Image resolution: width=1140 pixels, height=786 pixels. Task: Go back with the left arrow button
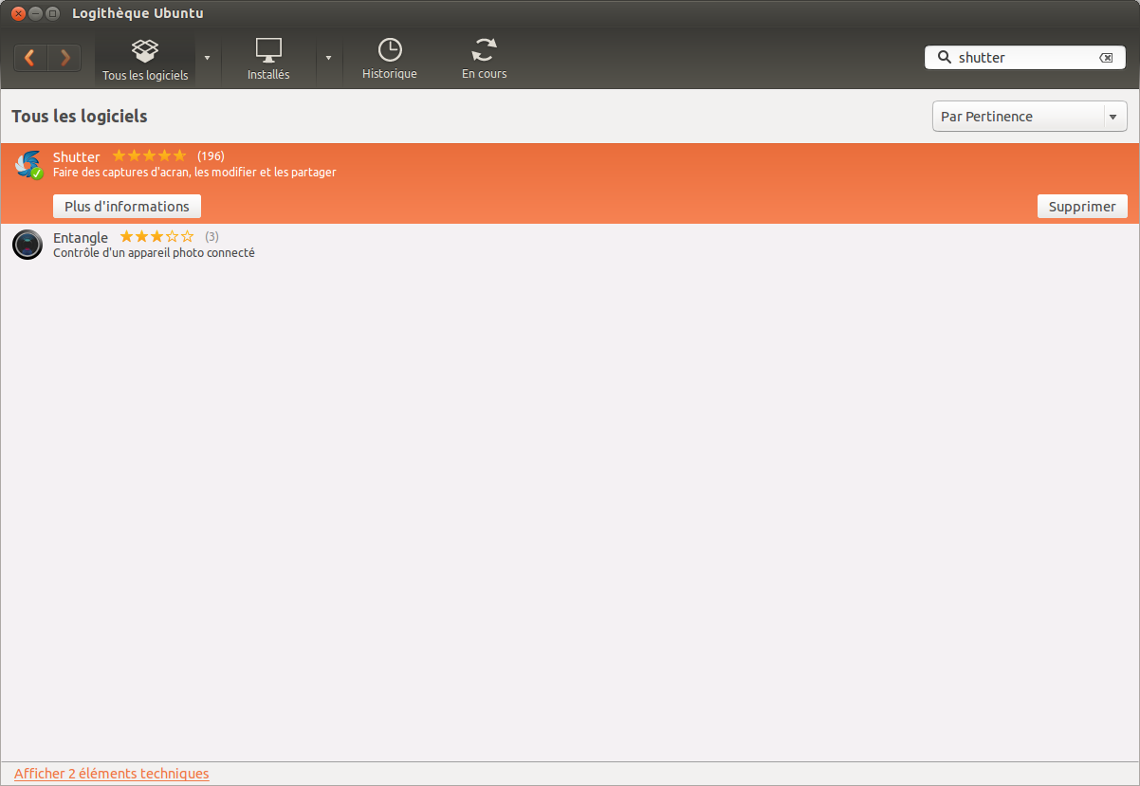pos(30,58)
